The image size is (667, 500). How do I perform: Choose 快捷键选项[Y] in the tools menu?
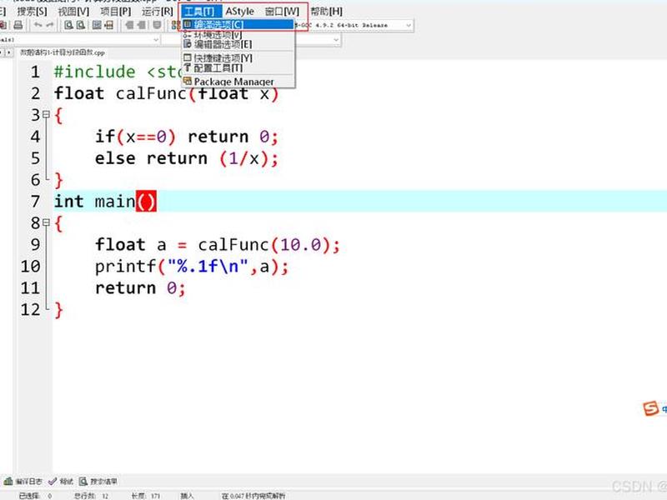click(x=238, y=57)
